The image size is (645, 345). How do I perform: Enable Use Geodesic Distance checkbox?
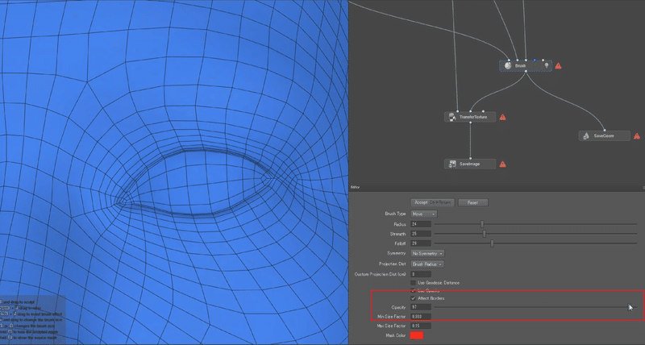click(x=414, y=283)
